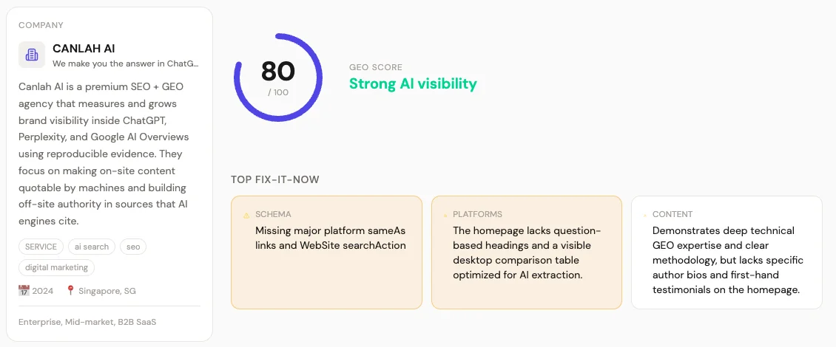Image resolution: width=836 pixels, height=347 pixels.
Task: Select the digital marketing tag
Action: [56, 268]
